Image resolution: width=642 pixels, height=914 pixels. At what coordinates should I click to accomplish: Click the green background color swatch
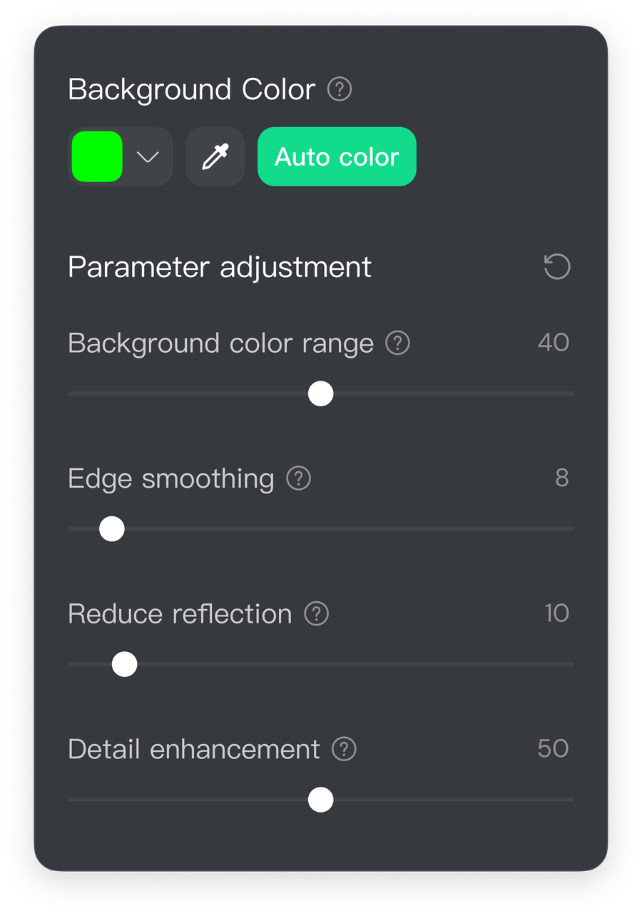coord(98,156)
